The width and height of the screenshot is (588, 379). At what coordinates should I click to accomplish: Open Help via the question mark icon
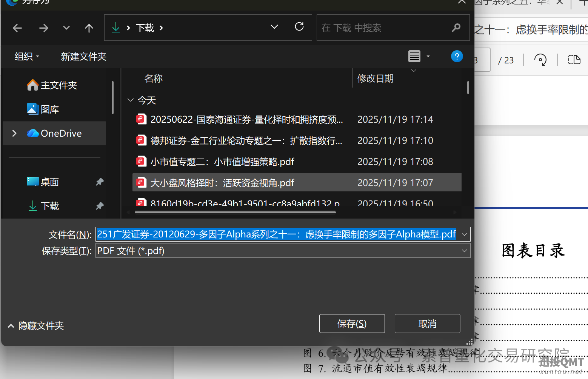click(x=457, y=56)
